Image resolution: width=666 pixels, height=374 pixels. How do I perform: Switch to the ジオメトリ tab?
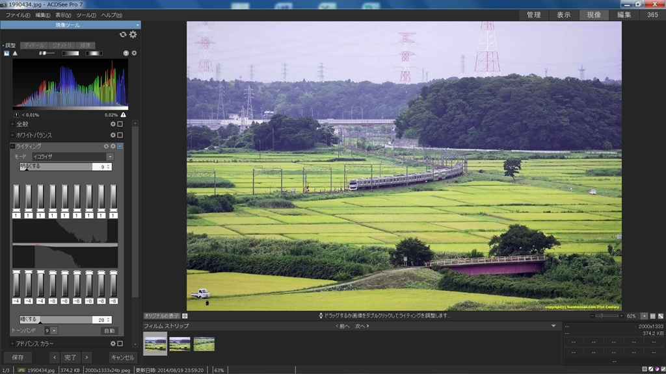(x=62, y=45)
